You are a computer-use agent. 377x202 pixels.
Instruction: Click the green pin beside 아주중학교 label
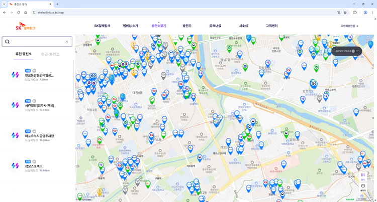[x=245, y=67]
